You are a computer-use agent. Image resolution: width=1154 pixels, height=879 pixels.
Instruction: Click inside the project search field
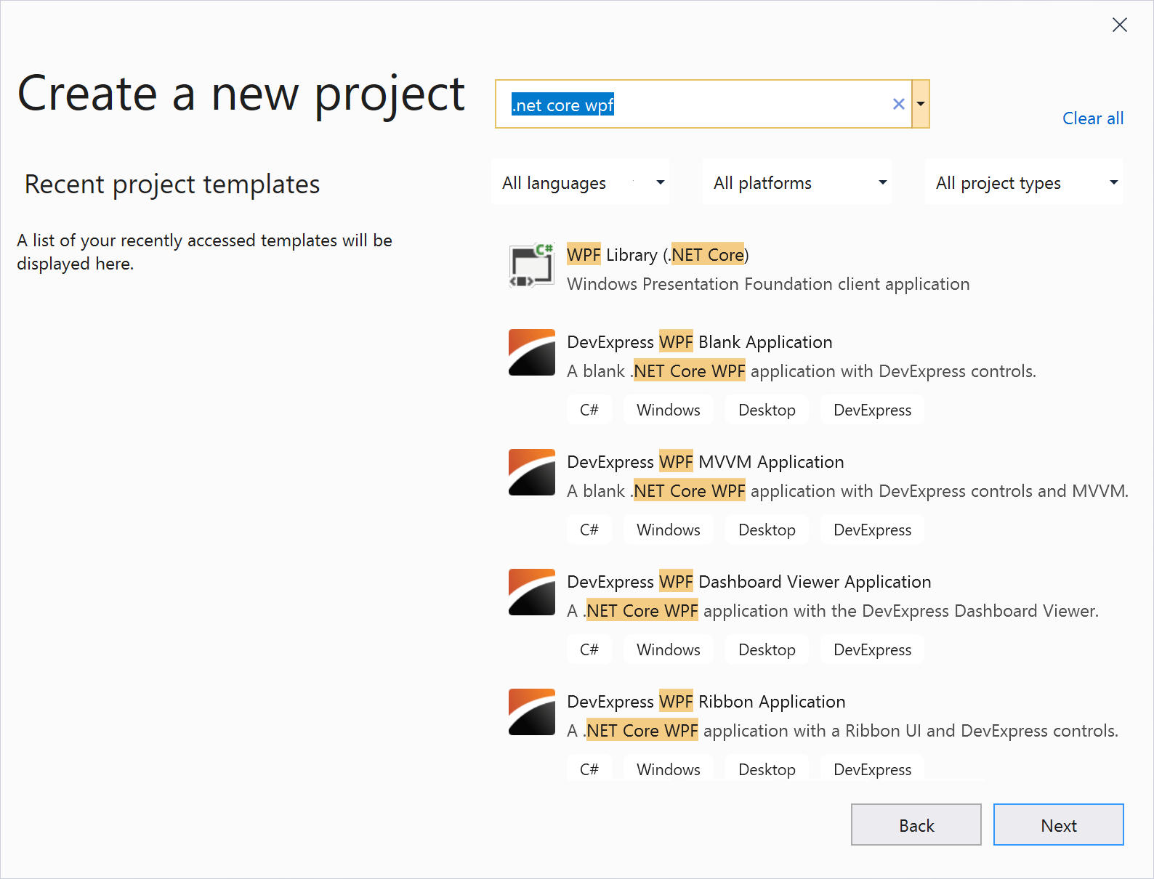tap(698, 104)
